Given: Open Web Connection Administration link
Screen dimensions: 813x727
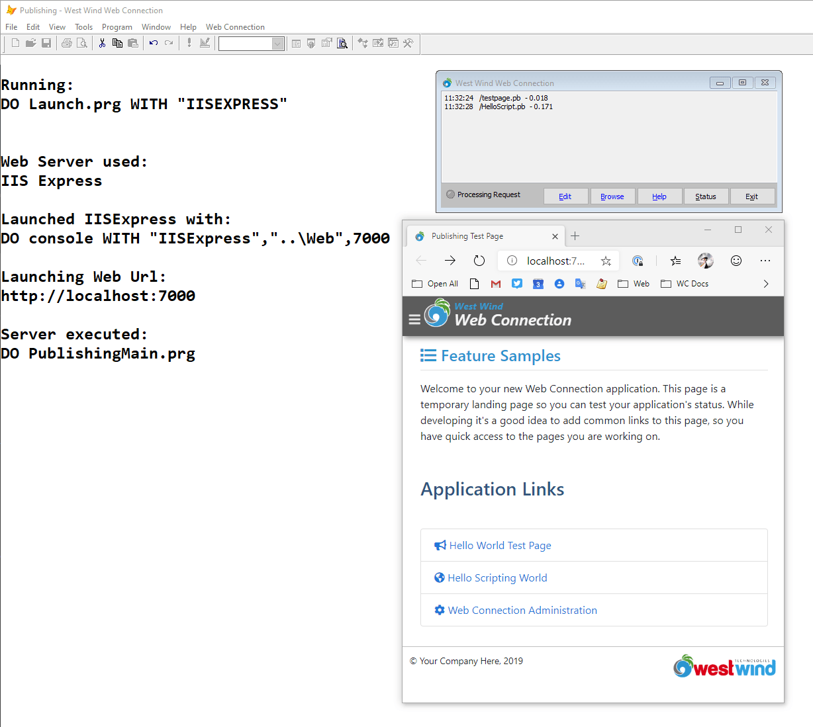Looking at the screenshot, I should tap(516, 611).
